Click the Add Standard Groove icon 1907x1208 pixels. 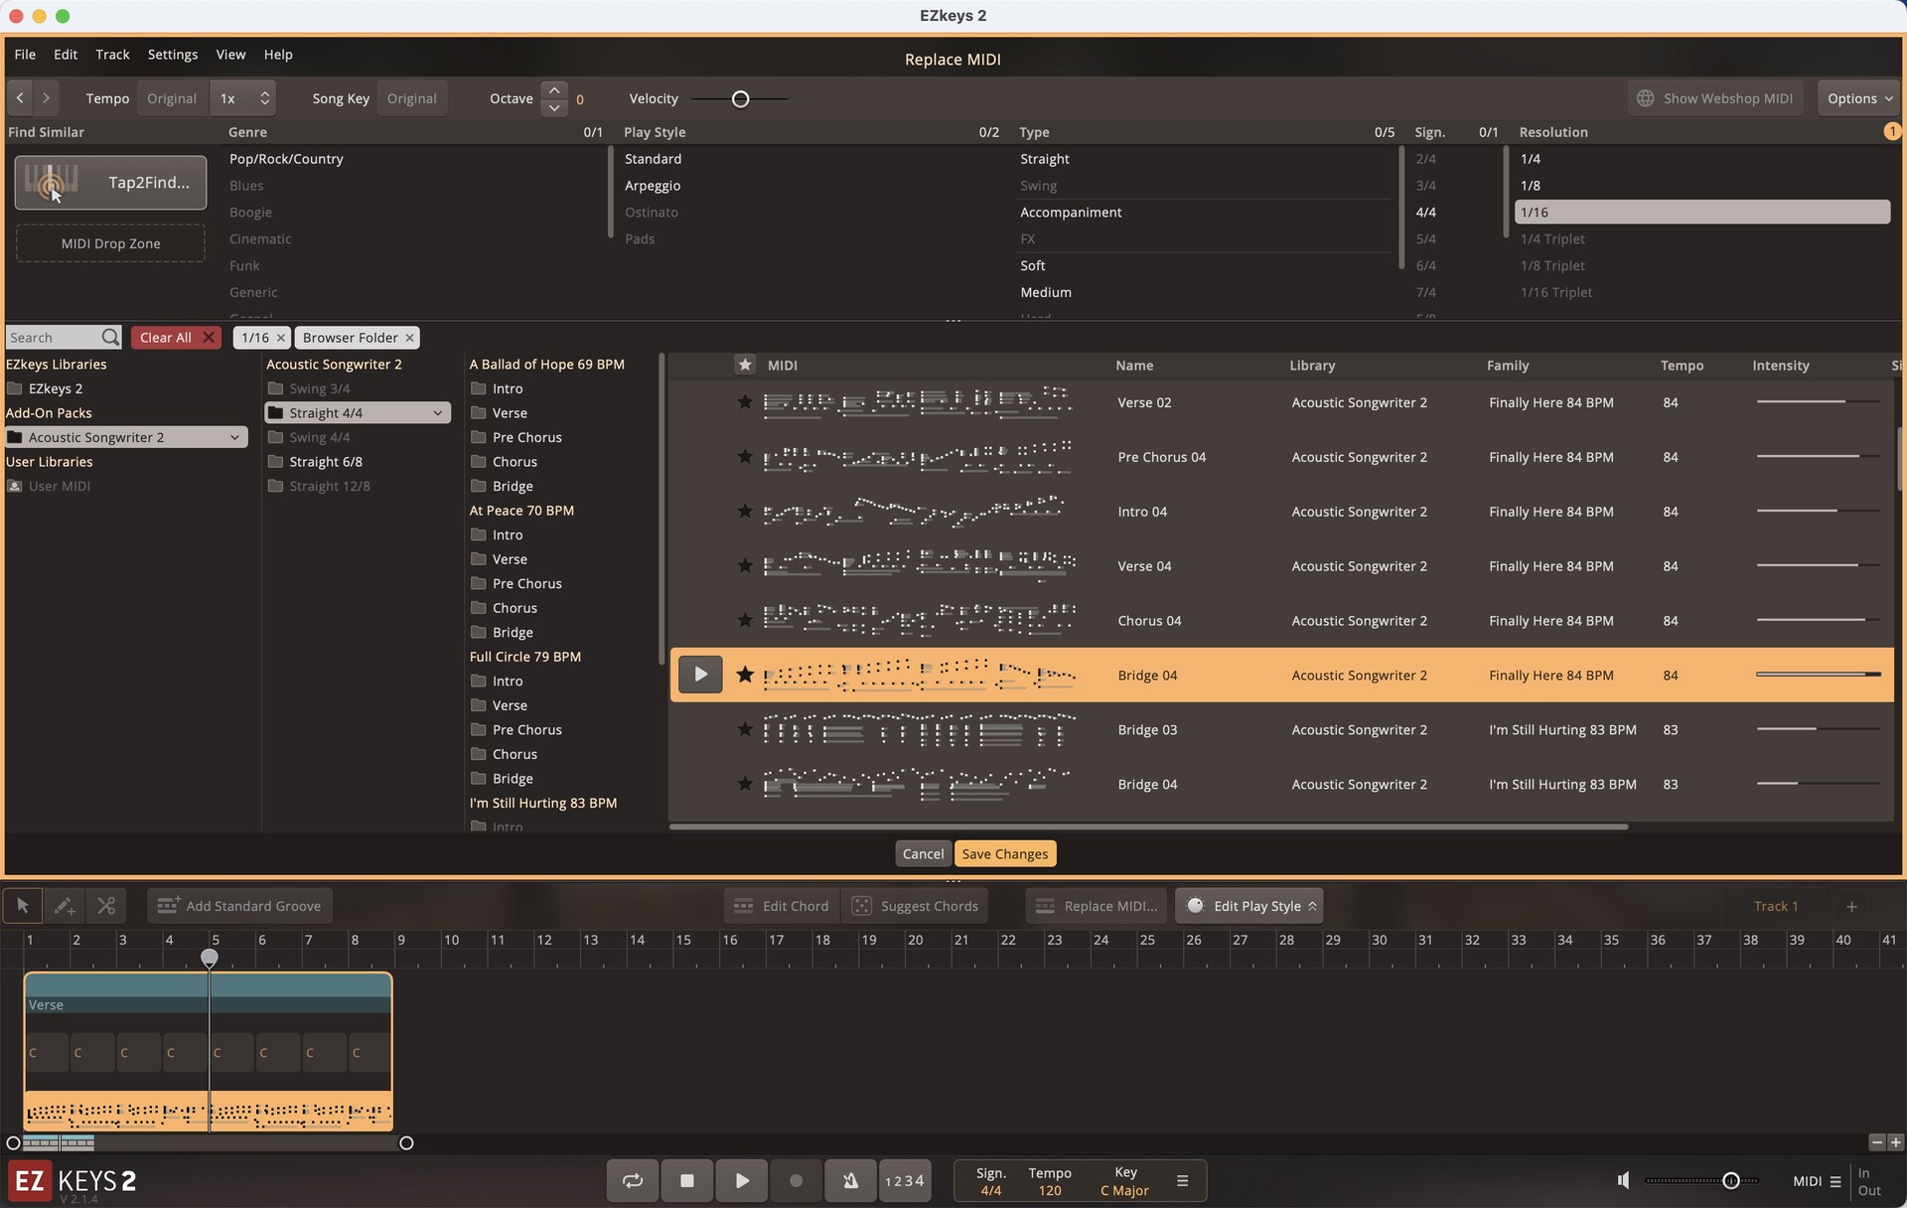click(x=167, y=905)
